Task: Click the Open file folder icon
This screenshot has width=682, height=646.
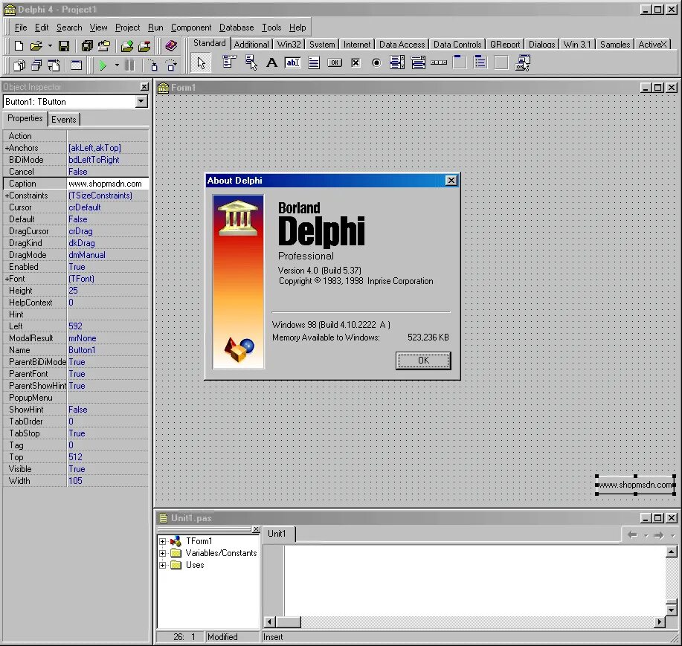Action: click(x=36, y=45)
